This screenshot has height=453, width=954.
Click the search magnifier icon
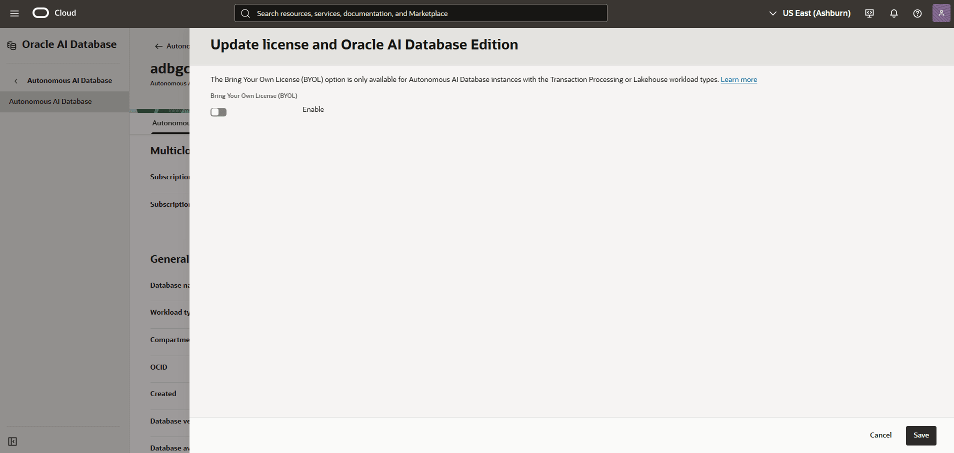(x=246, y=13)
